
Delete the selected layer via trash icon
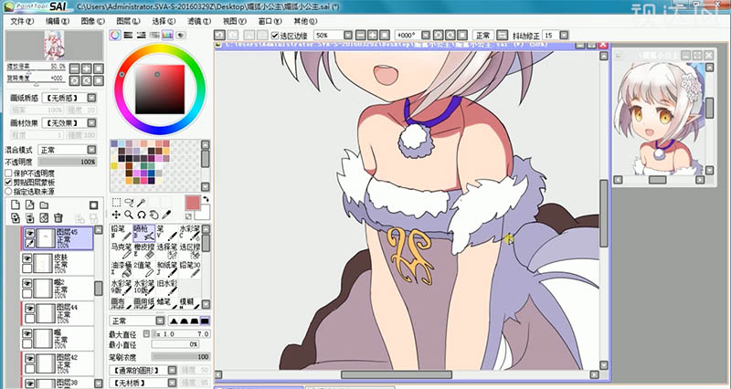click(x=58, y=218)
